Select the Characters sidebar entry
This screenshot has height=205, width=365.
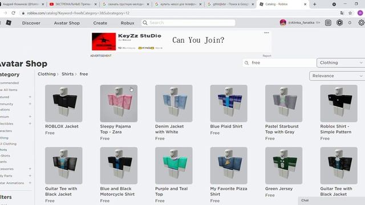tap(6, 131)
